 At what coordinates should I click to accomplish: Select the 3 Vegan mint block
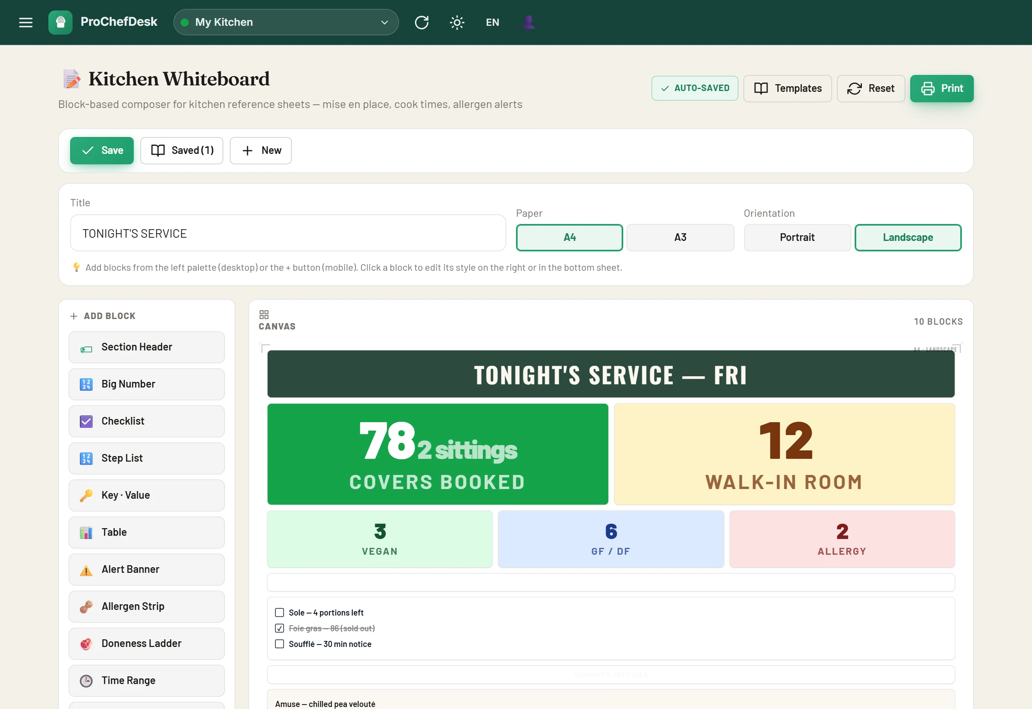click(380, 539)
